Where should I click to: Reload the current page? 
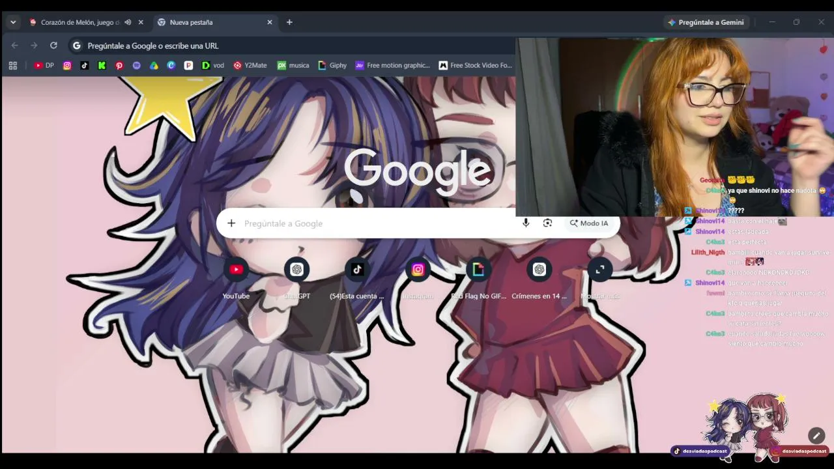(53, 46)
